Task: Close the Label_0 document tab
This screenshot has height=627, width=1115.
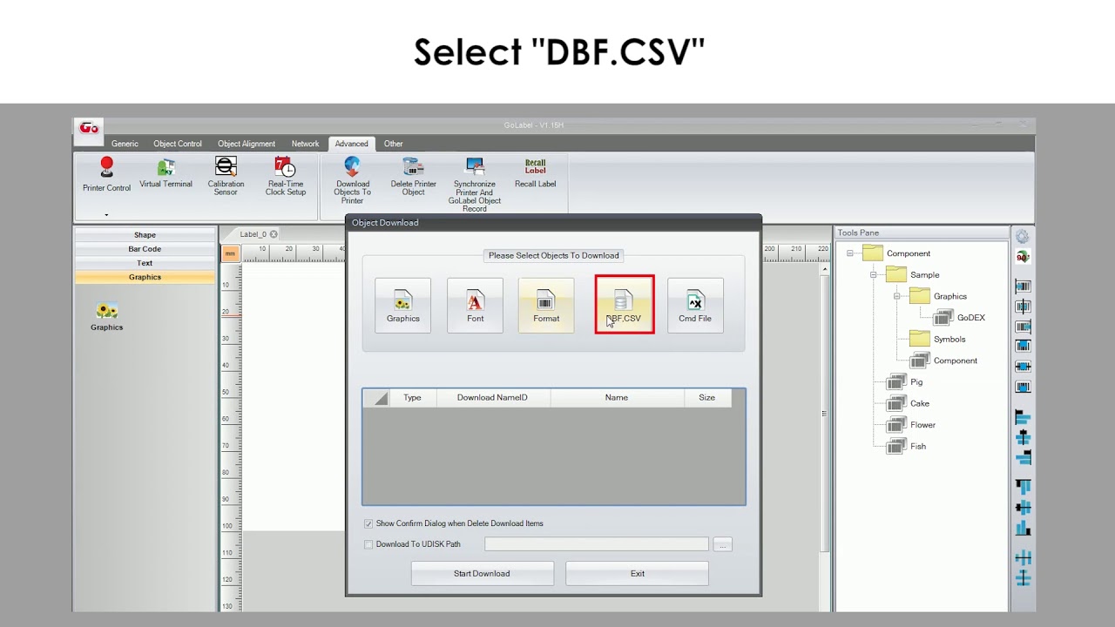Action: coord(274,234)
